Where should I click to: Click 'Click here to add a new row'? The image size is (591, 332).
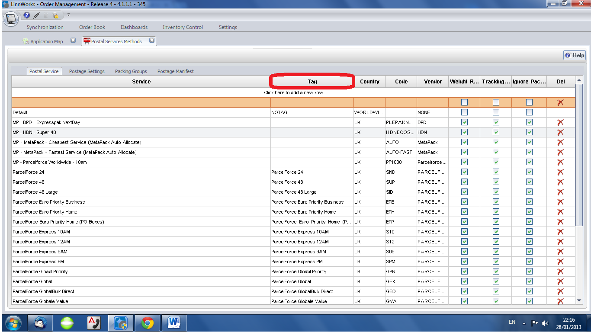(x=293, y=93)
